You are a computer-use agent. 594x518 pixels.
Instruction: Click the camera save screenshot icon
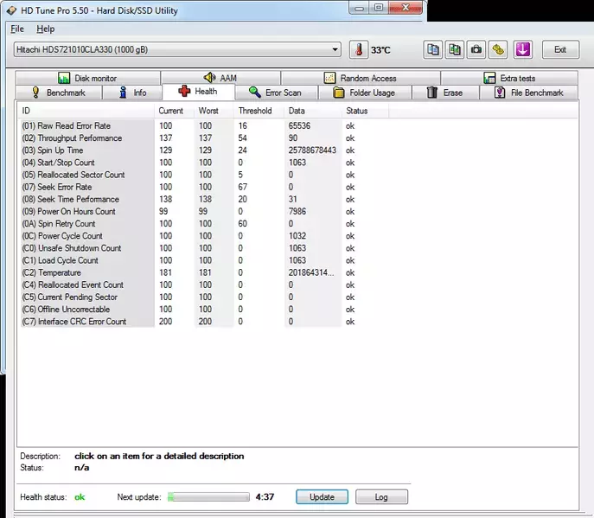click(x=476, y=49)
